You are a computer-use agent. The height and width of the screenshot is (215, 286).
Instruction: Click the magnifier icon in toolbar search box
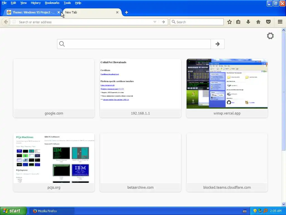(x=173, y=22)
